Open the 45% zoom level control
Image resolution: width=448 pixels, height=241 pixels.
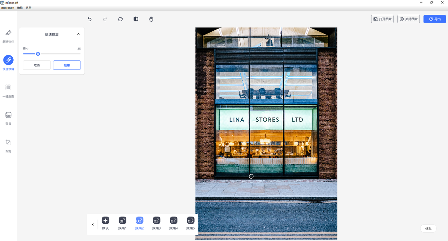(428, 229)
